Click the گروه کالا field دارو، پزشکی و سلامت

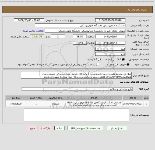pos(77,89)
